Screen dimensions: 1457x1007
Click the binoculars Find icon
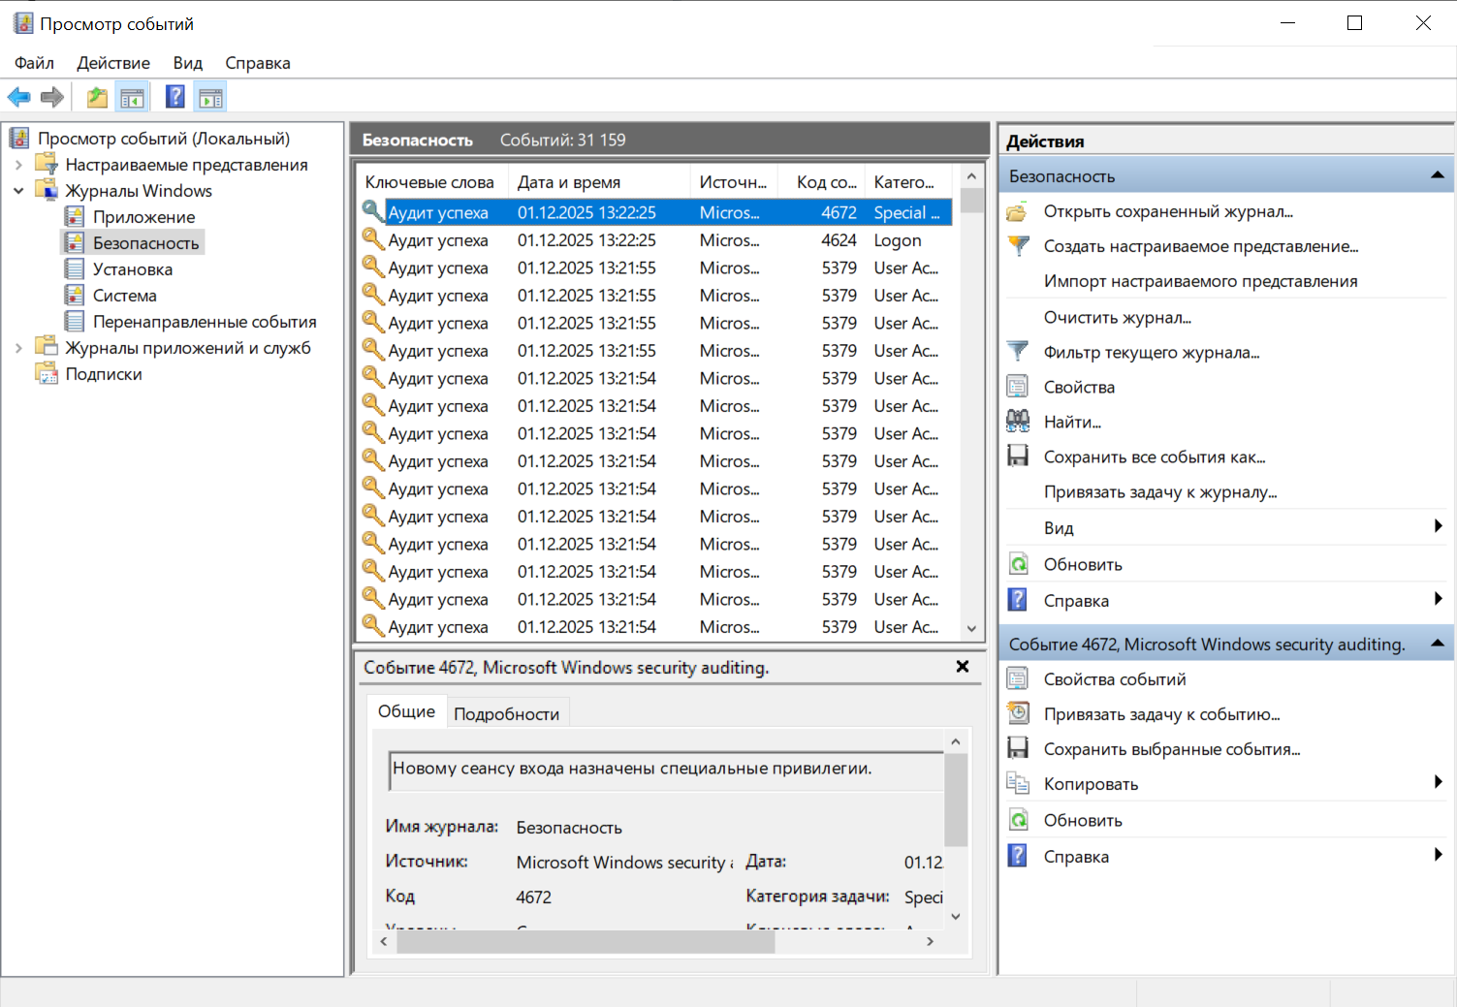tap(1018, 422)
